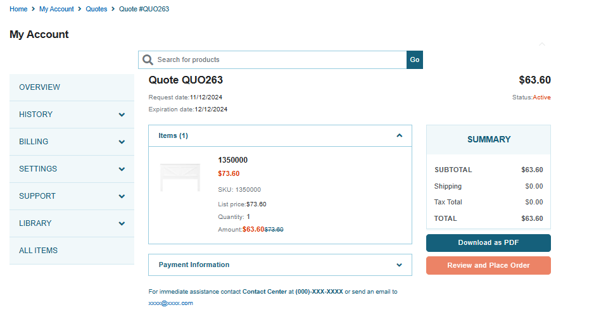This screenshot has width=613, height=312.
Task: Go to My Account breadcrumb
Action: [56, 9]
